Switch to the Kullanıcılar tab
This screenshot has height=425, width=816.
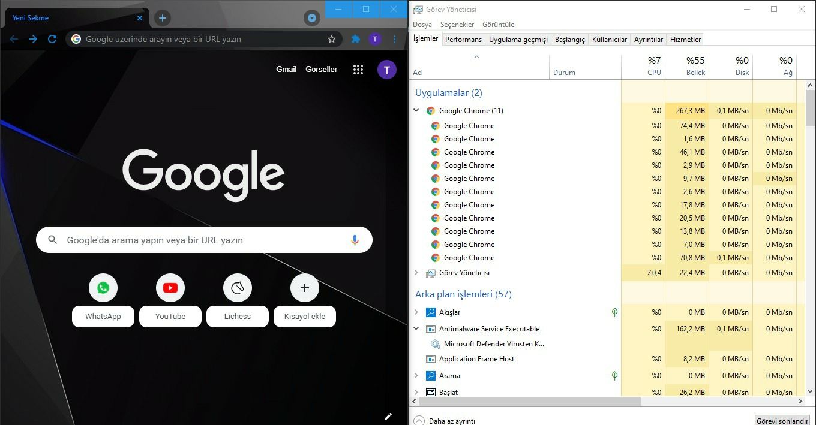[x=610, y=40]
